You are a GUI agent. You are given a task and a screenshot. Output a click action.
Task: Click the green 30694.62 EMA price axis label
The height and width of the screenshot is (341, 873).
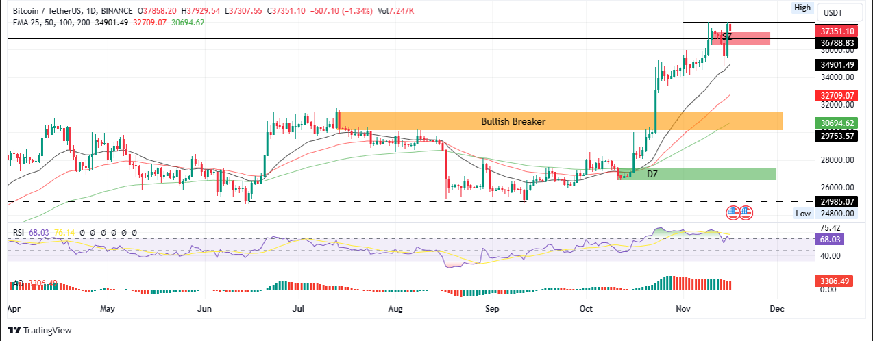pyautogui.click(x=837, y=123)
